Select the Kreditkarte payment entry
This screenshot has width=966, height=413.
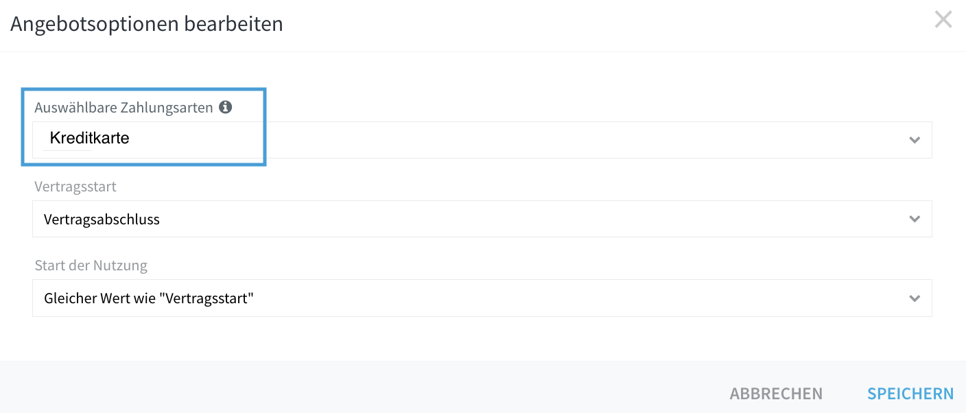pyautogui.click(x=89, y=139)
